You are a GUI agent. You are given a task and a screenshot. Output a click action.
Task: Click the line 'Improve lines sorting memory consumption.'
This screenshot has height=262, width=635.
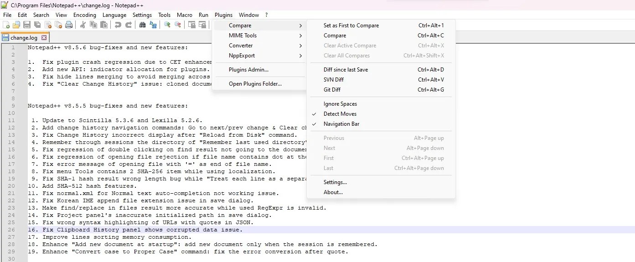point(110,237)
